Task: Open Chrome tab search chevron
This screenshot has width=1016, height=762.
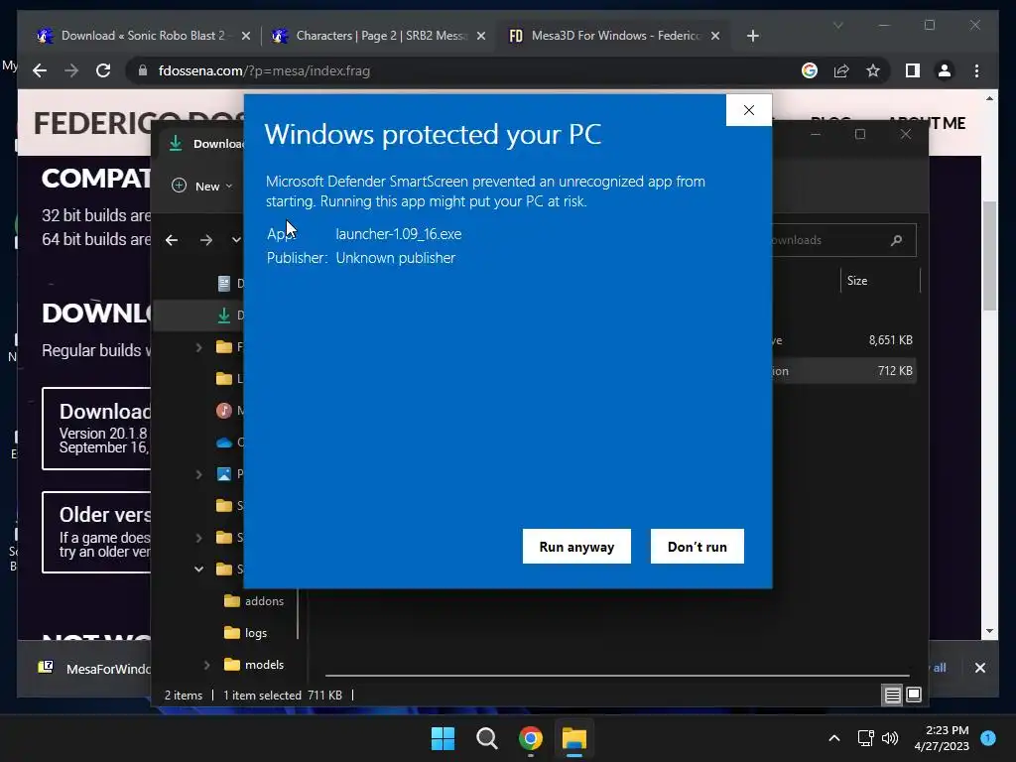Action: point(837,25)
